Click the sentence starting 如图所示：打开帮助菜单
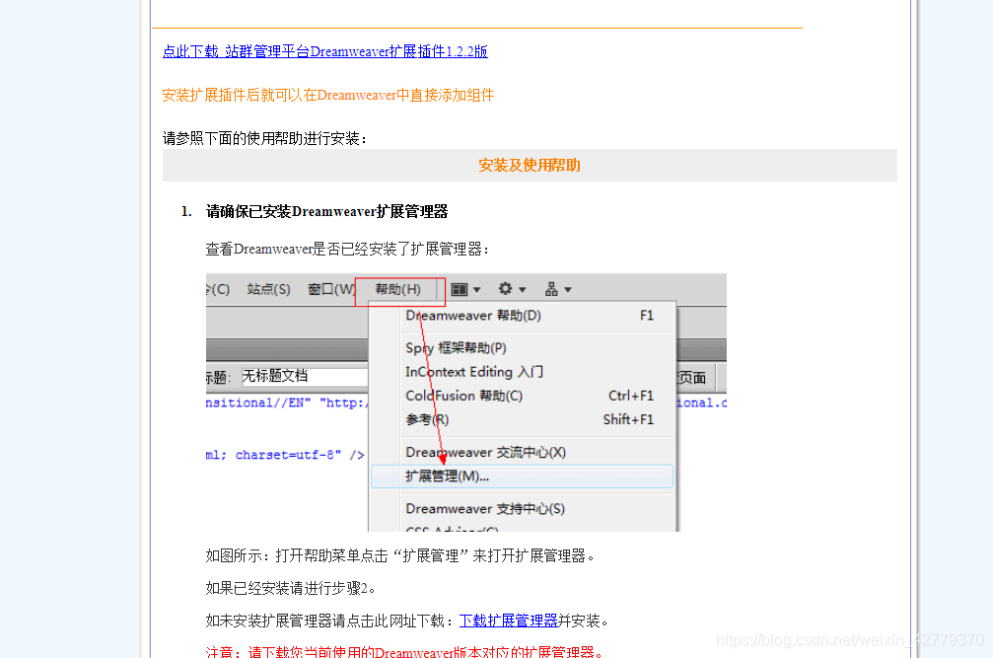 click(399, 556)
